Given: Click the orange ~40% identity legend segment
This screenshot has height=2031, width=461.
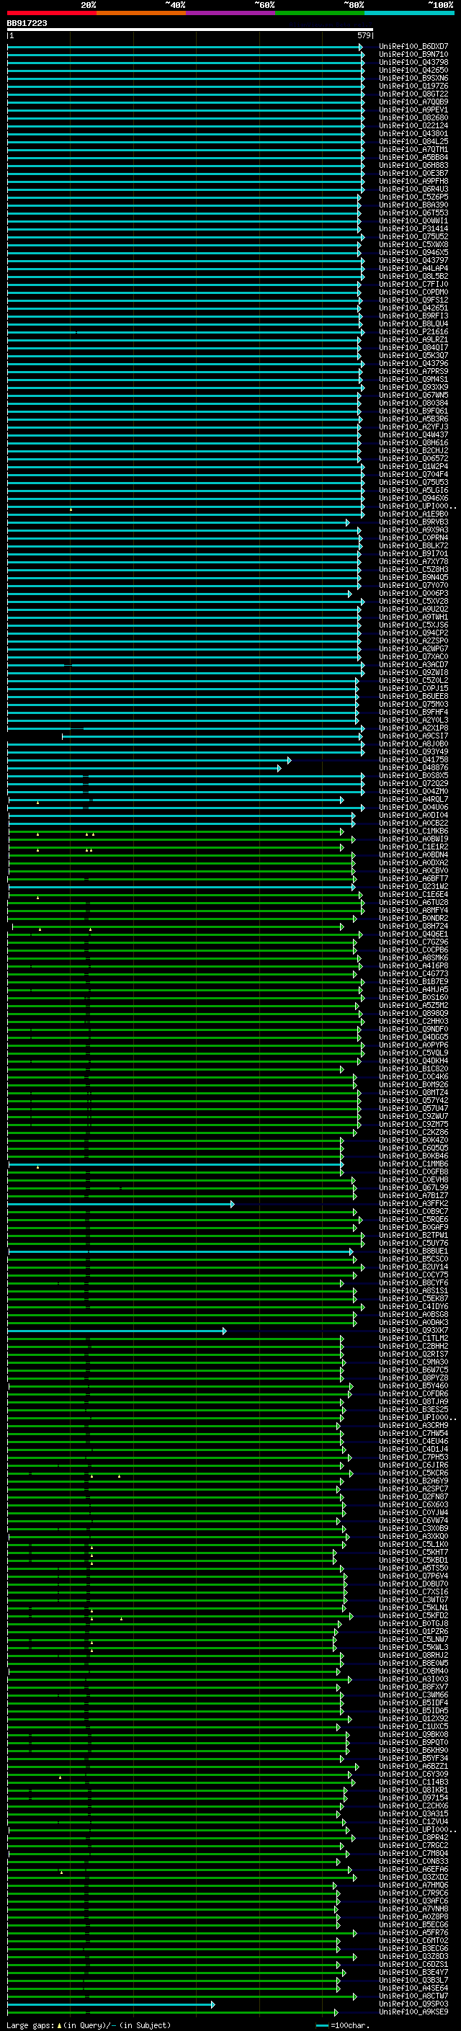Looking at the screenshot, I should tap(142, 13).
